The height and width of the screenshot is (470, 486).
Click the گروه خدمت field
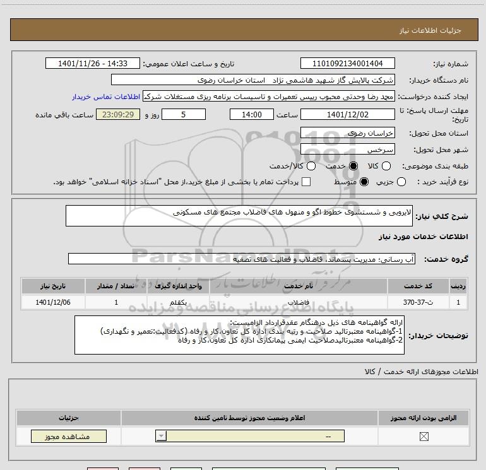(x=242, y=259)
